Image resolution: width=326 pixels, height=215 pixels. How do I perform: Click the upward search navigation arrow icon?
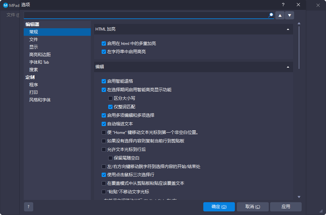280,15
